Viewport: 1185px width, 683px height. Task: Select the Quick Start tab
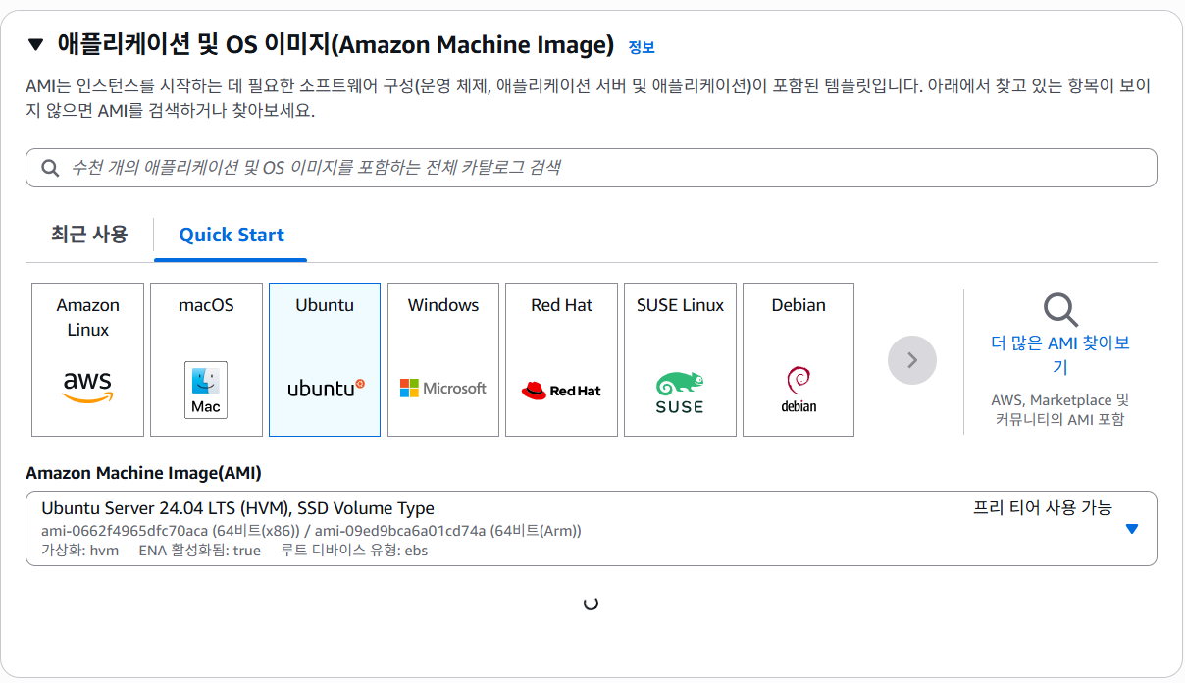click(x=232, y=235)
